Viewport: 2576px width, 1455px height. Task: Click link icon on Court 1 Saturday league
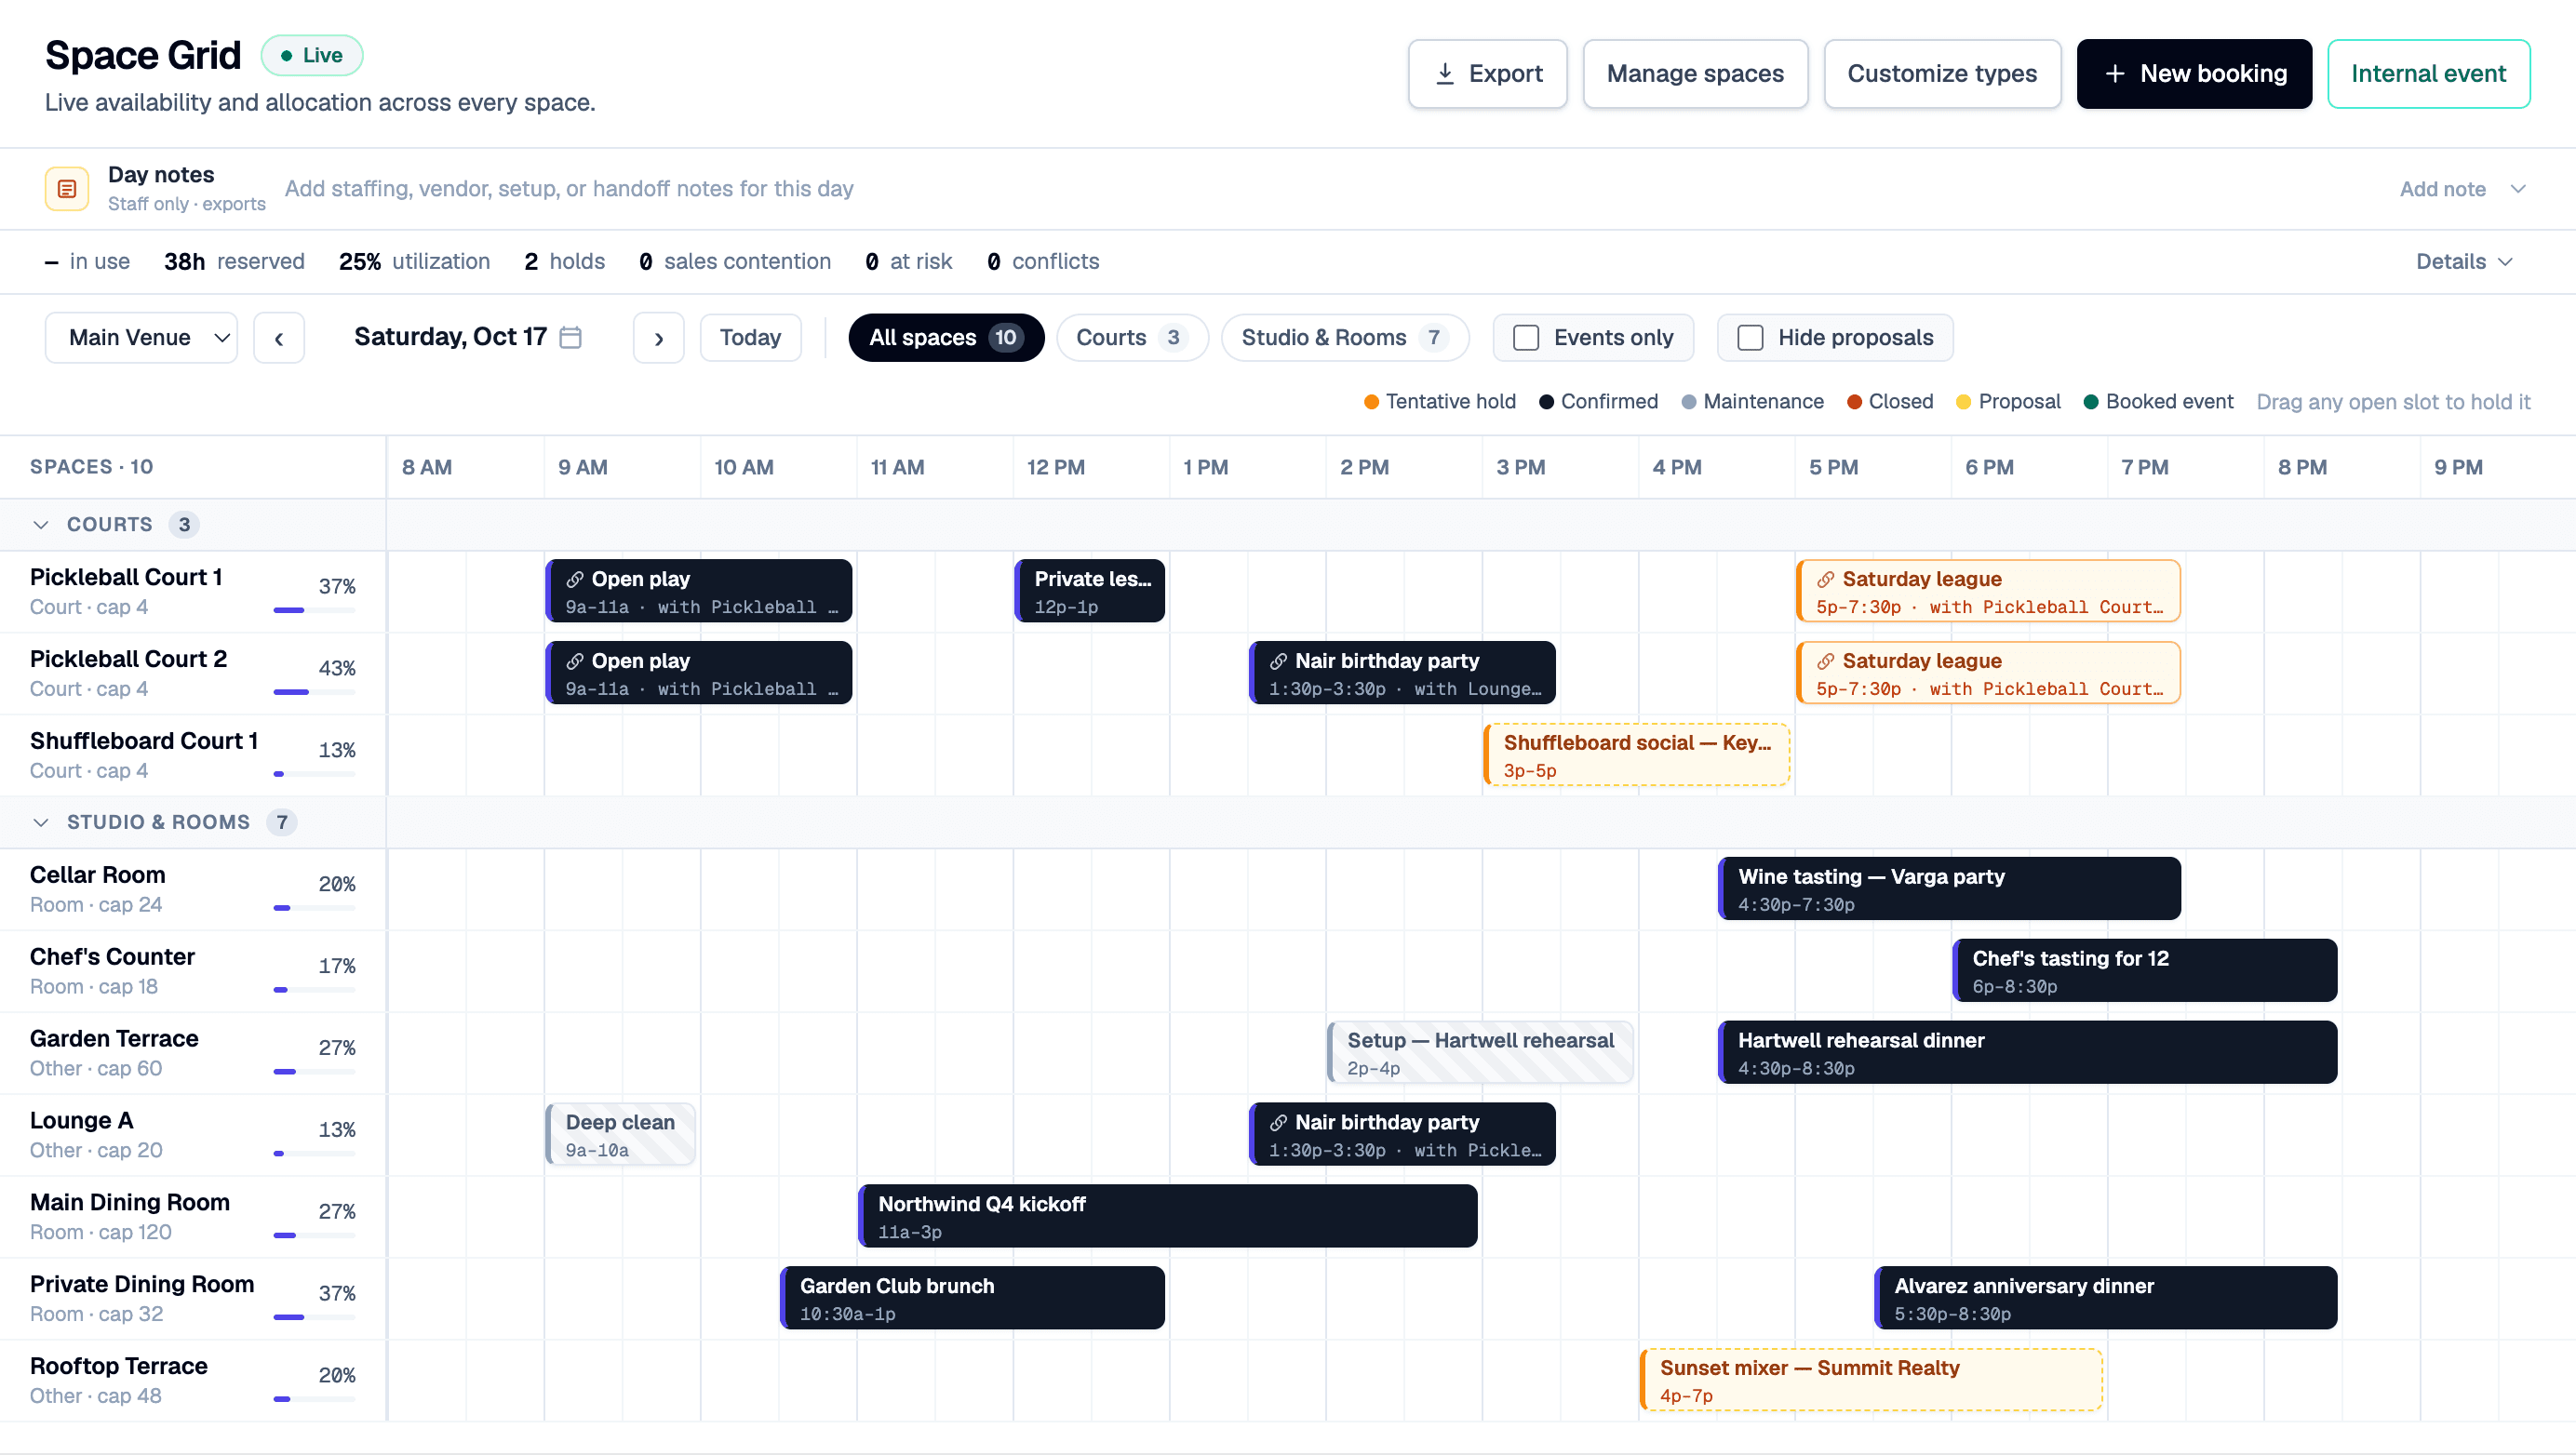[1826, 580]
